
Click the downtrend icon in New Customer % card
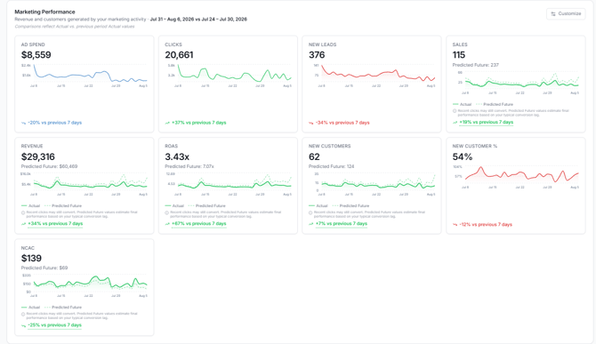click(455, 225)
